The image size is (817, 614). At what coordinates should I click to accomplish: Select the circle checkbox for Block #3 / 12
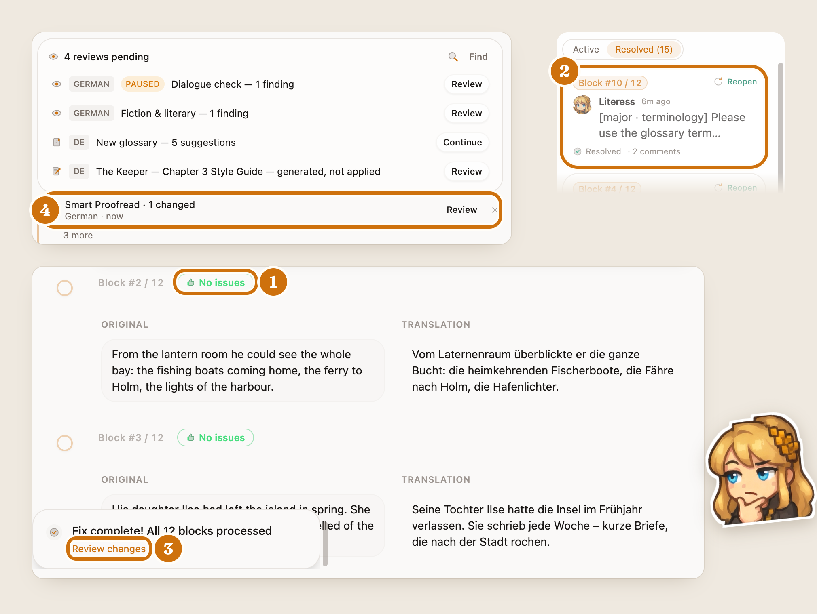(x=65, y=443)
